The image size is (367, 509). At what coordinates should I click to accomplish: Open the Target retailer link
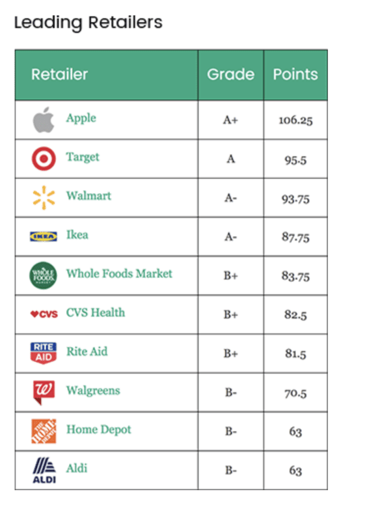pyautogui.click(x=83, y=157)
